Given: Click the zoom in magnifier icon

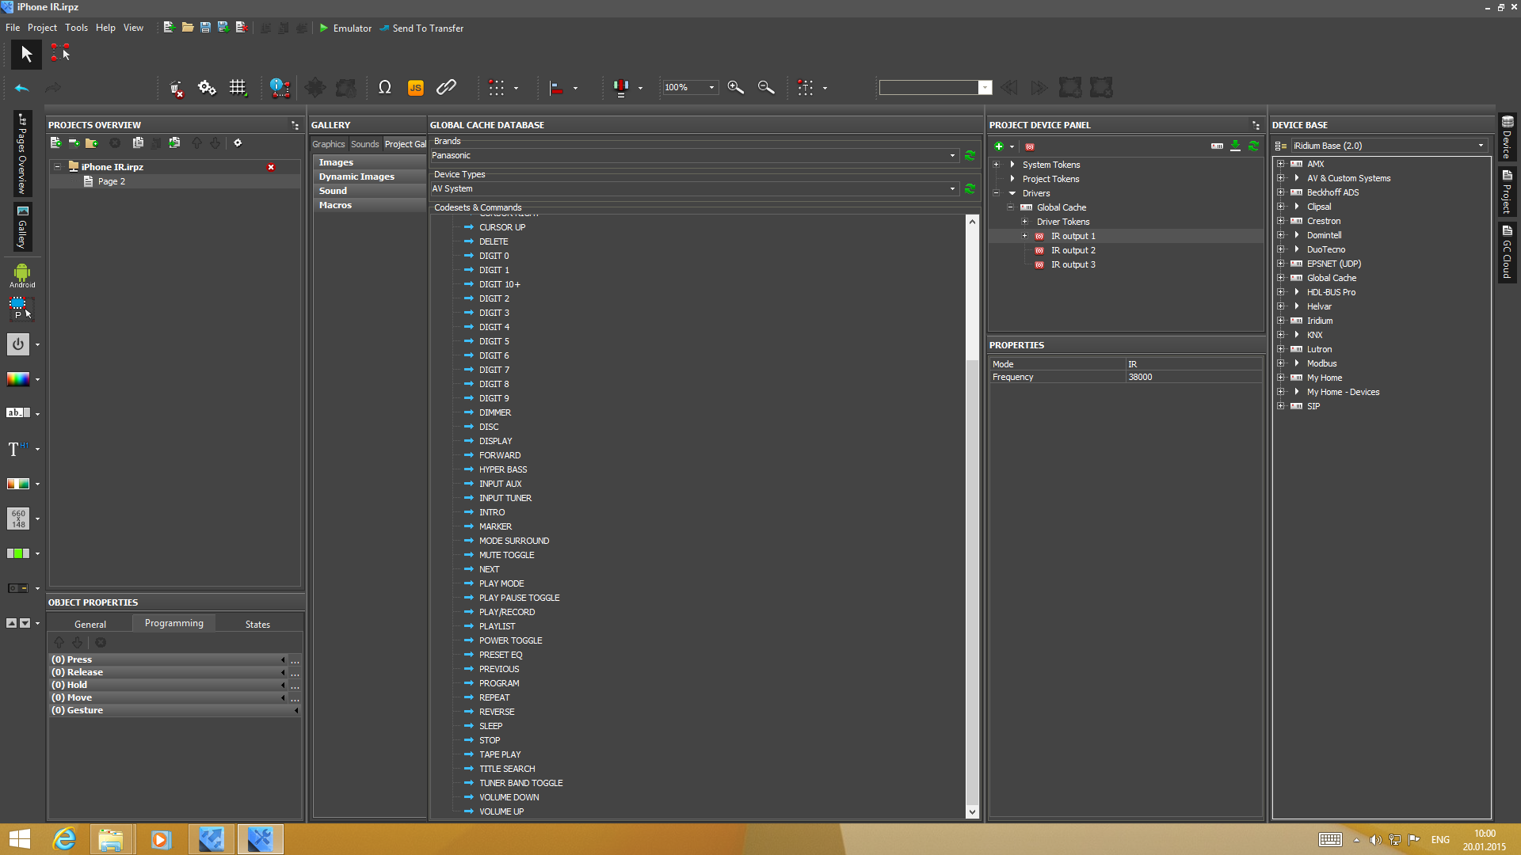Looking at the screenshot, I should tap(735, 88).
